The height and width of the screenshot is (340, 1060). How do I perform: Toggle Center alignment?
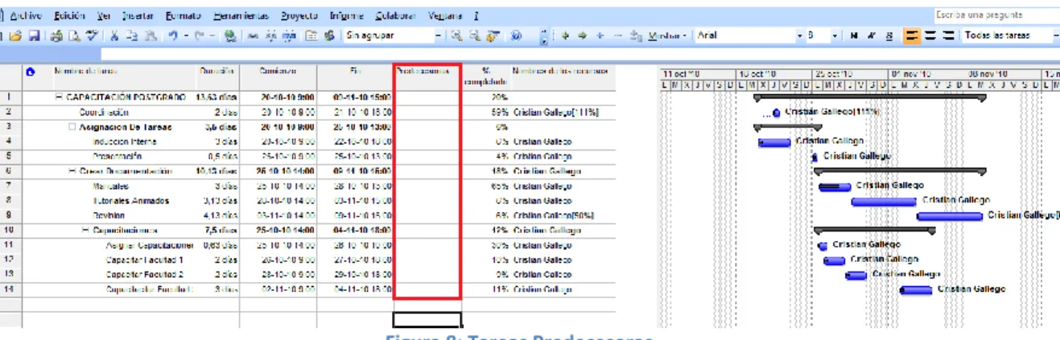[x=930, y=35]
